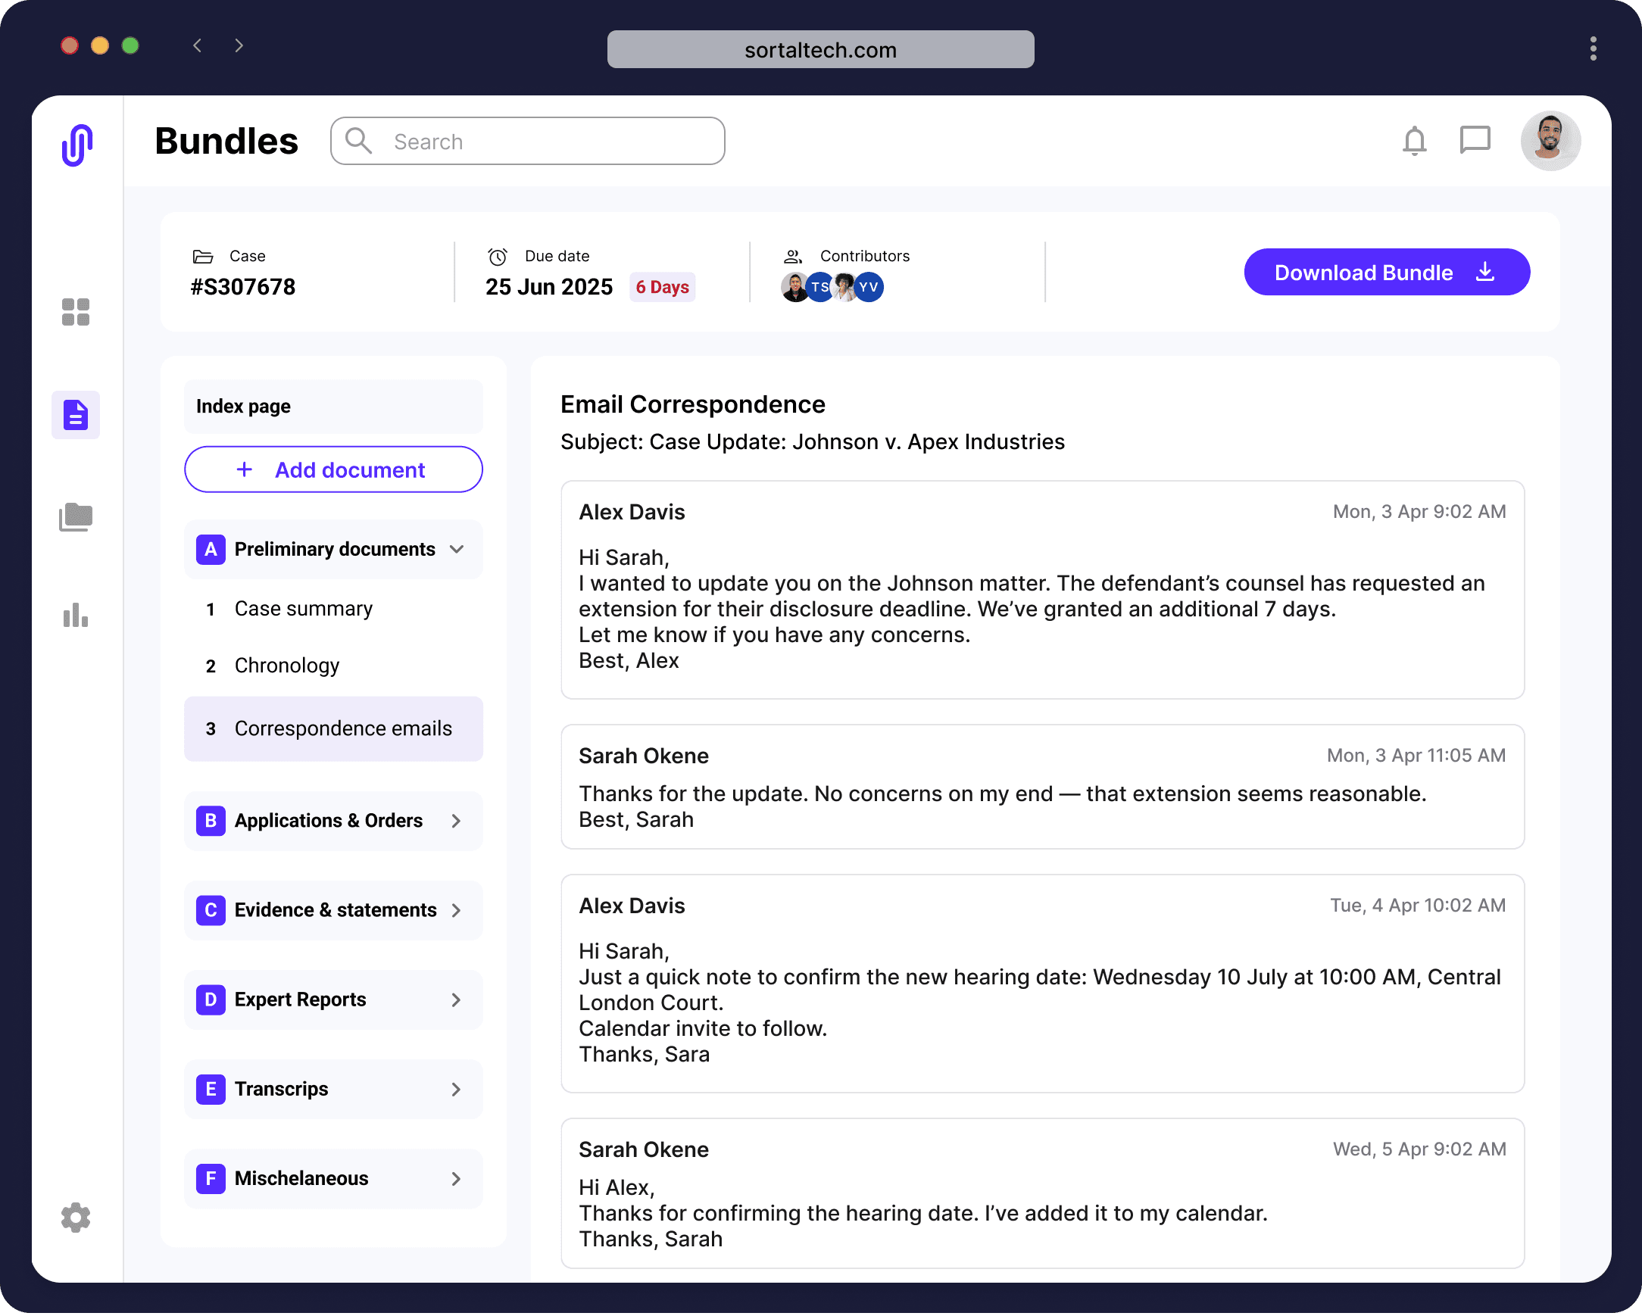This screenshot has width=1642, height=1316.
Task: Expand the Applications & Orders section
Action: (456, 821)
